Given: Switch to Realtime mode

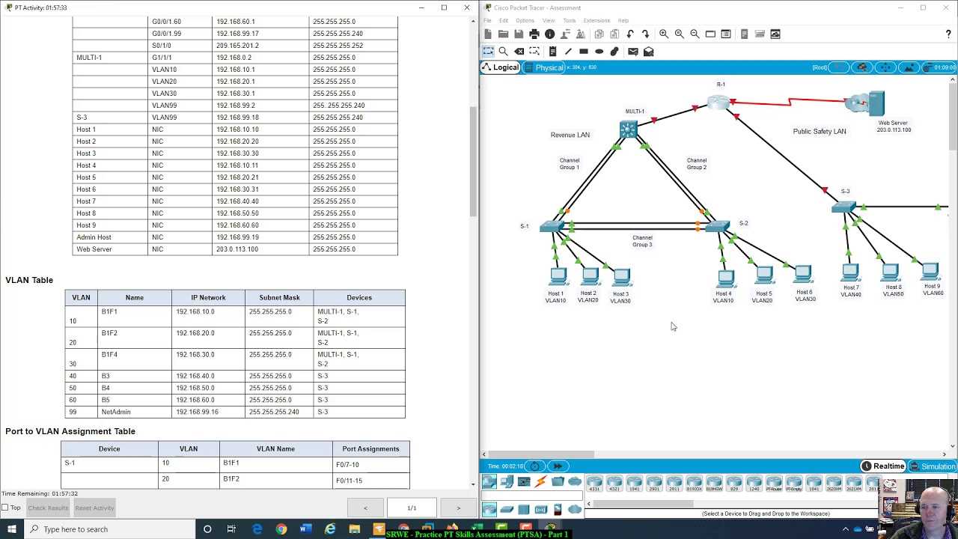Looking at the screenshot, I should click(x=883, y=466).
